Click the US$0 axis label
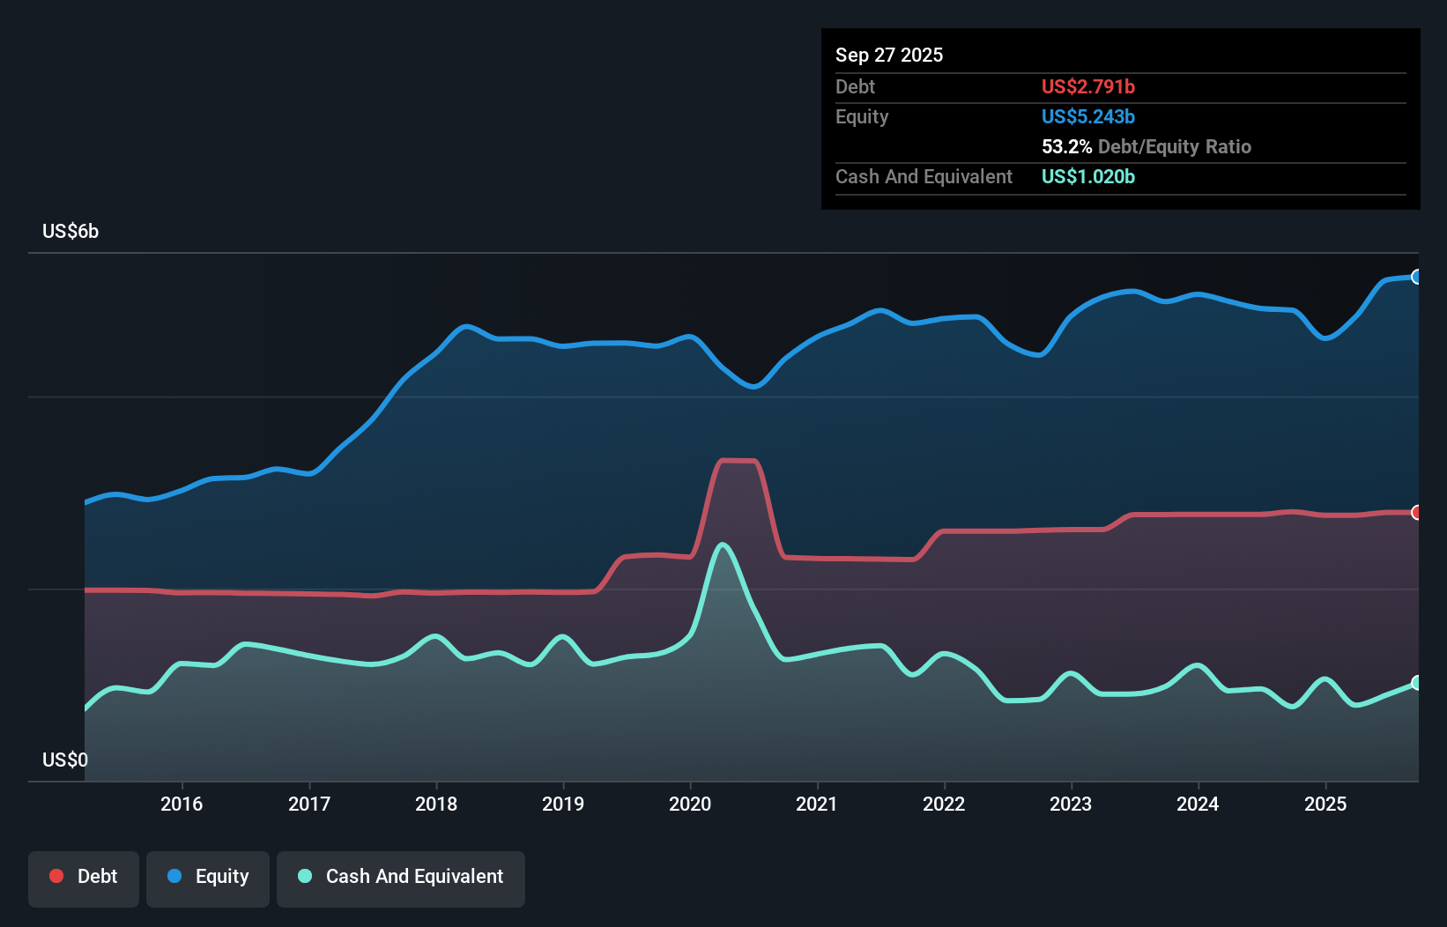The width and height of the screenshot is (1447, 927). [65, 760]
